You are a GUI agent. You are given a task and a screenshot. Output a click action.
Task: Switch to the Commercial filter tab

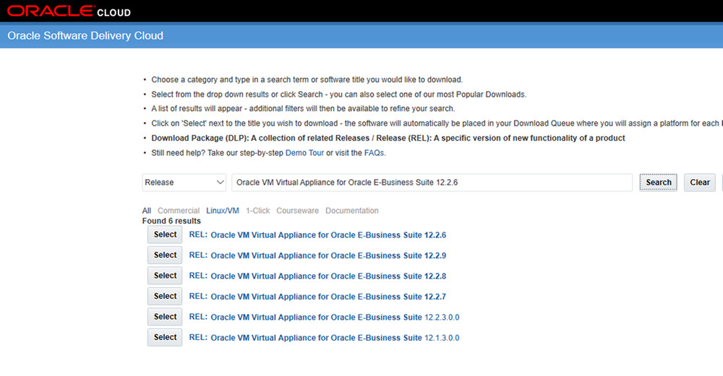pos(179,211)
